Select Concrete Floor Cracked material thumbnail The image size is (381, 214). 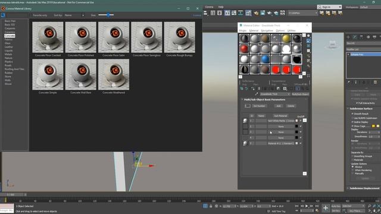point(48,37)
